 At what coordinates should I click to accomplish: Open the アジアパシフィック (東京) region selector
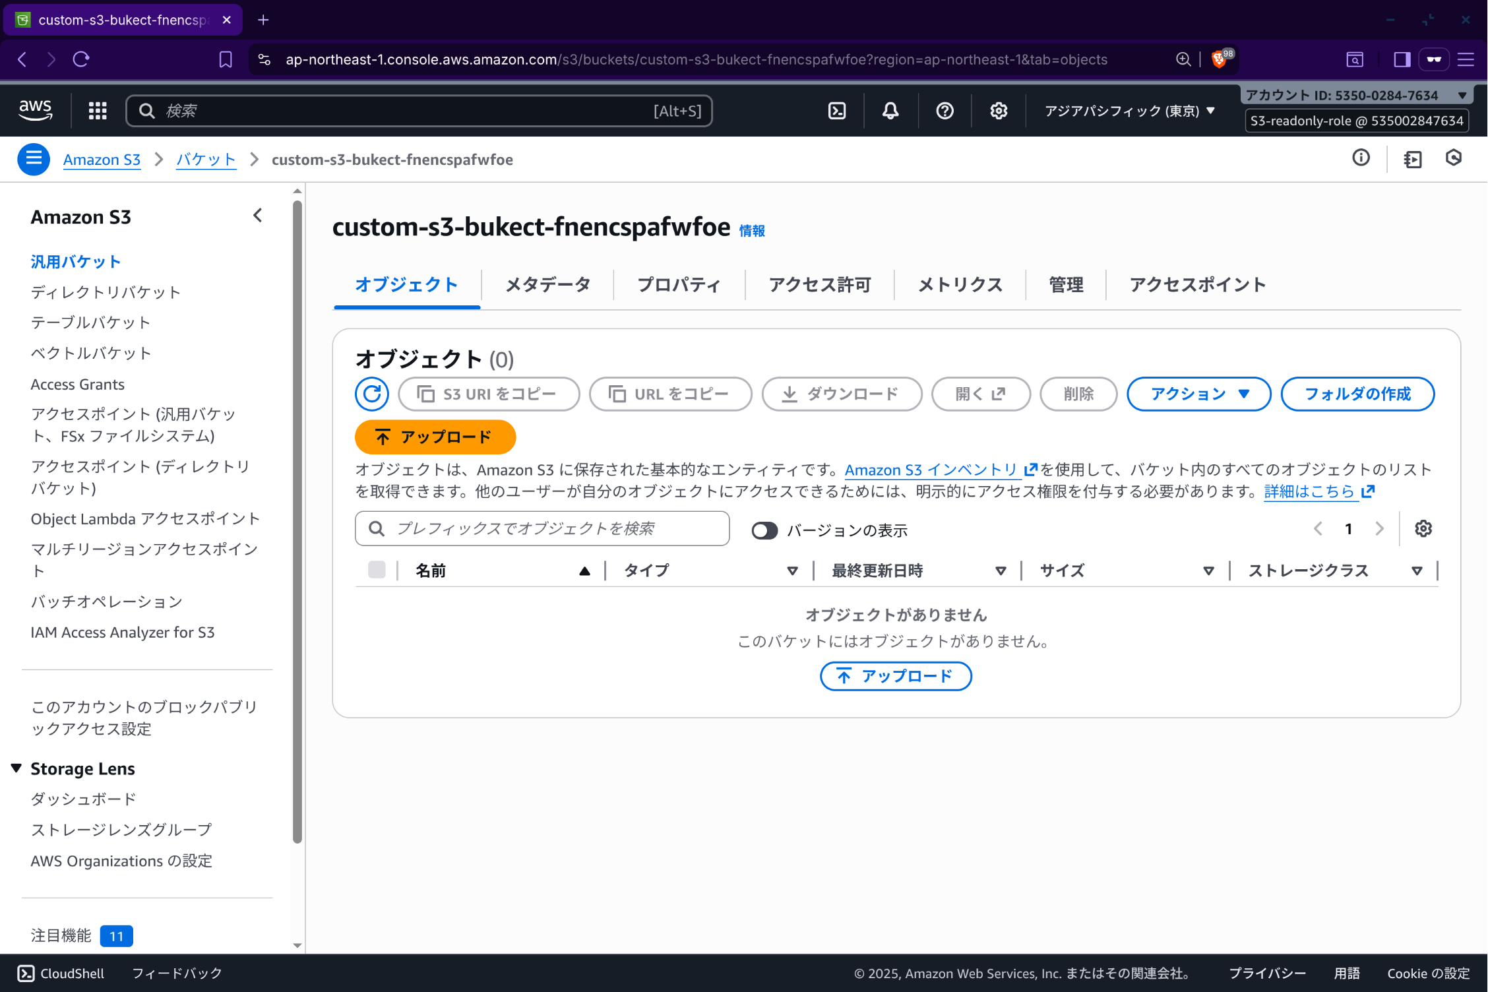[x=1129, y=111]
